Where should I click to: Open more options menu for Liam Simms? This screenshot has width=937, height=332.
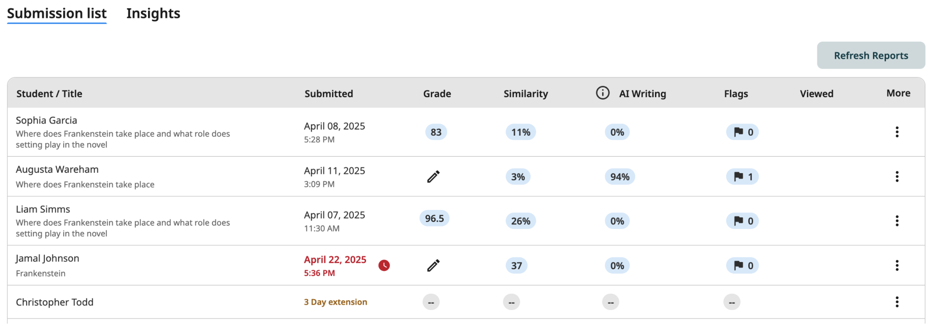pyautogui.click(x=897, y=221)
